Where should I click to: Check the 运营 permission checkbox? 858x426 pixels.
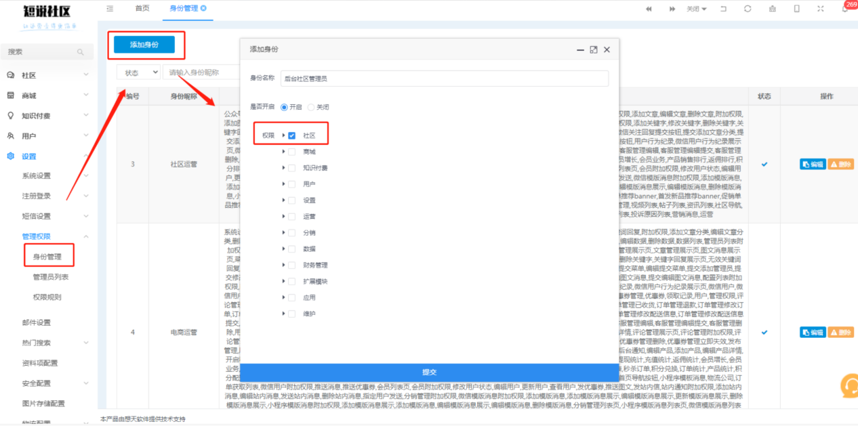click(292, 217)
